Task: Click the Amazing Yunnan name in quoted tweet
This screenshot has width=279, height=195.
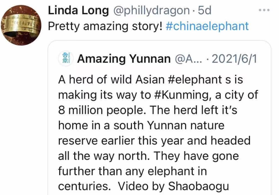Action: 124,59
